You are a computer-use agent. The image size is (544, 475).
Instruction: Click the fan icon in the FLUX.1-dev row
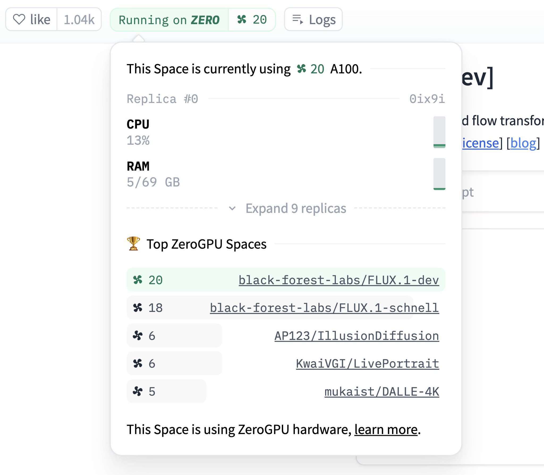138,280
